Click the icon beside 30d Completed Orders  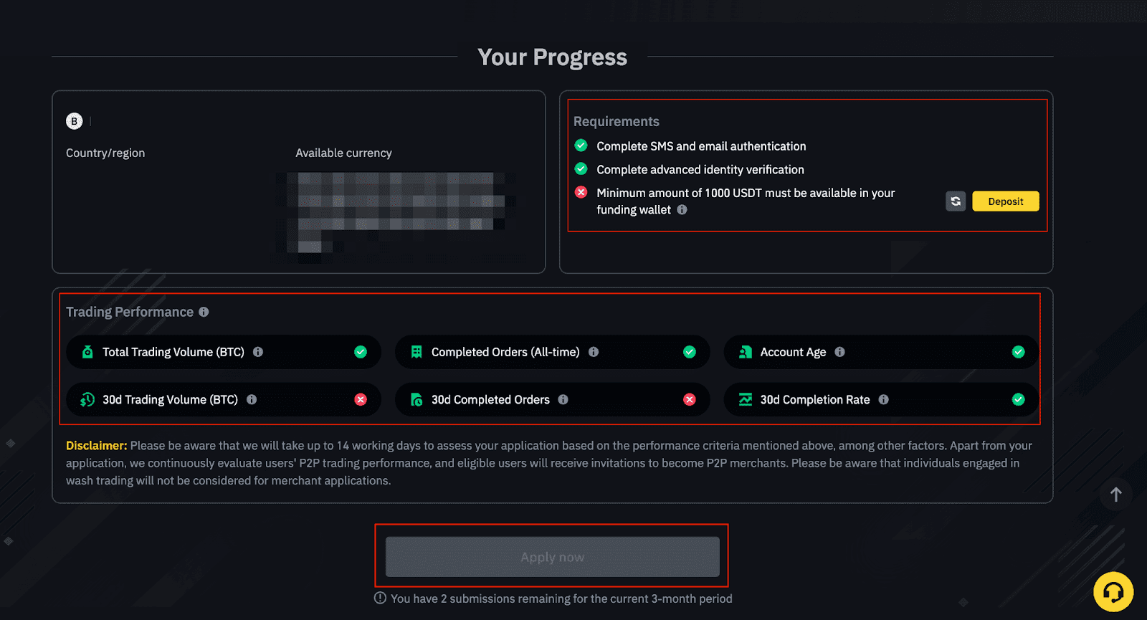click(x=416, y=399)
